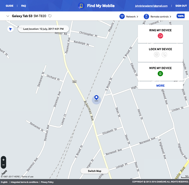
Task: Refresh the device location
Action: (x=50, y=16)
